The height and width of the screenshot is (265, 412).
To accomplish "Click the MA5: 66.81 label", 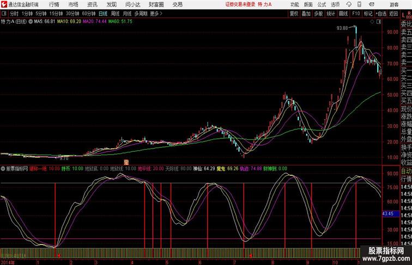I will tap(44, 22).
